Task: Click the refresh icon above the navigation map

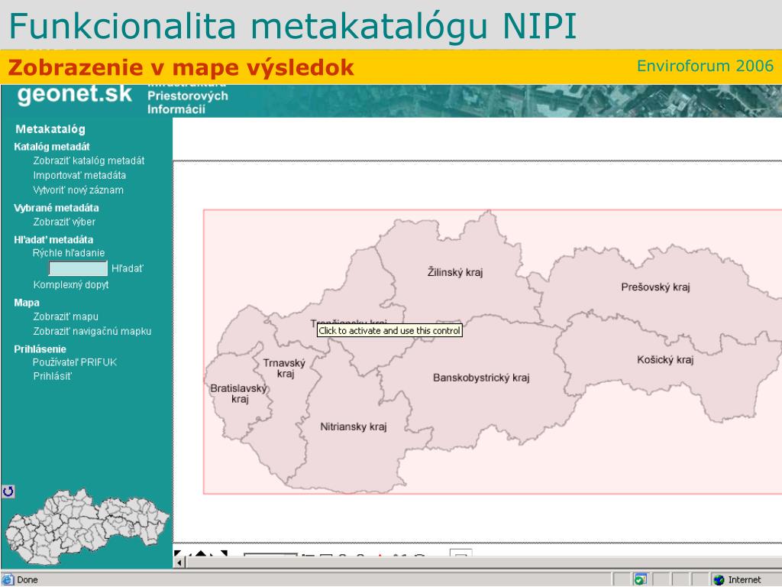Action: [8, 491]
